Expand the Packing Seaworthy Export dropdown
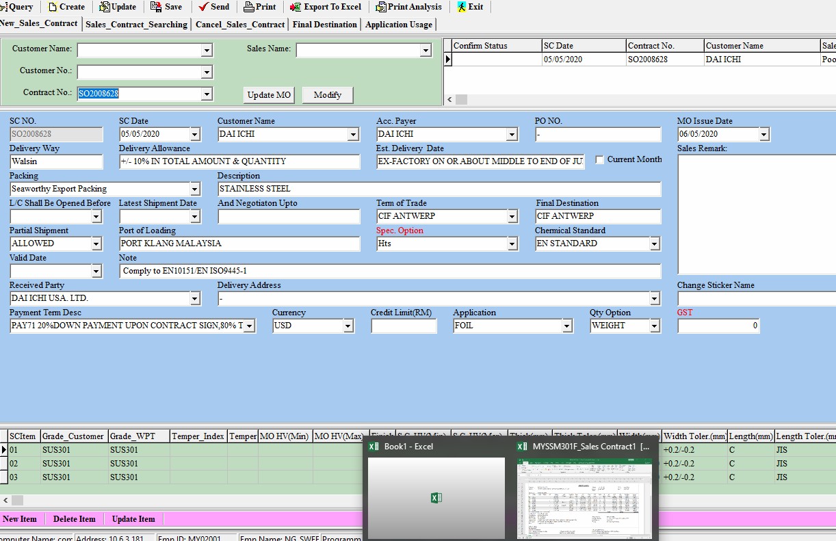This screenshot has width=836, height=541. pos(195,189)
